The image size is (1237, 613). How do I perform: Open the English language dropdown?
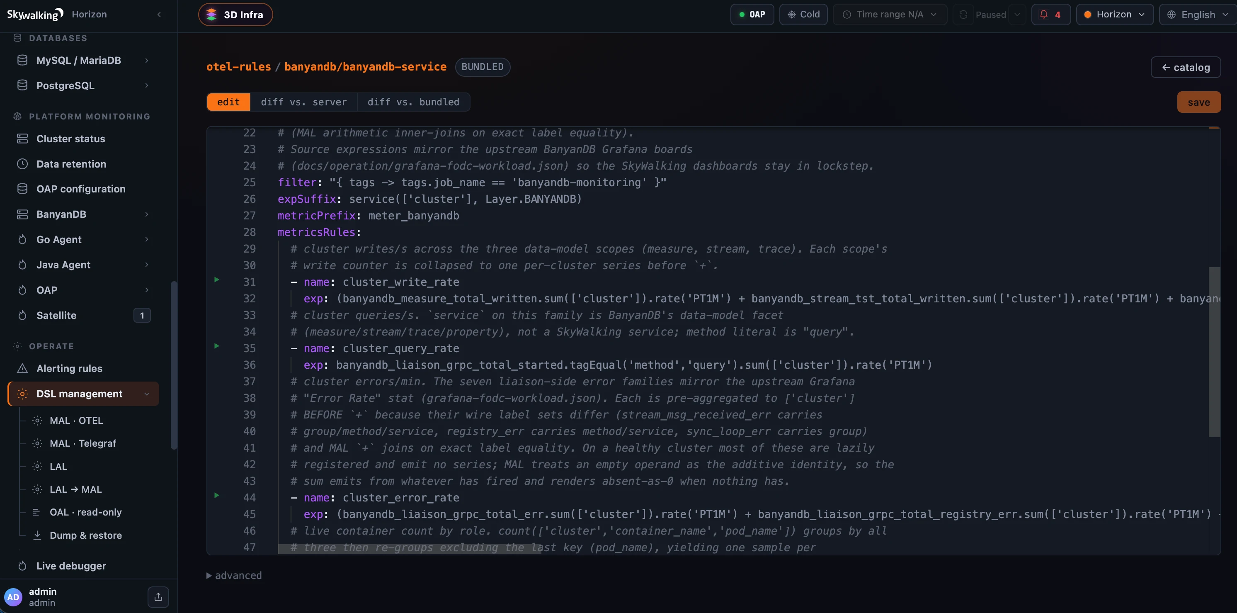(x=1198, y=15)
